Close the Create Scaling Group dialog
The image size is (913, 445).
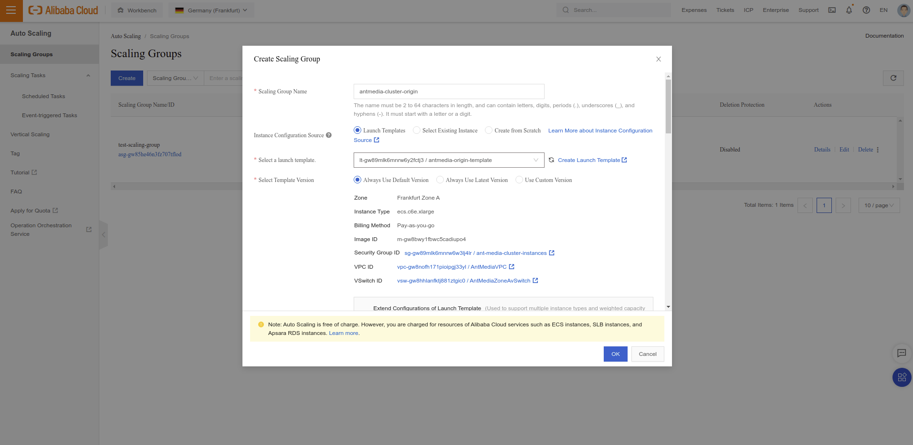click(658, 59)
